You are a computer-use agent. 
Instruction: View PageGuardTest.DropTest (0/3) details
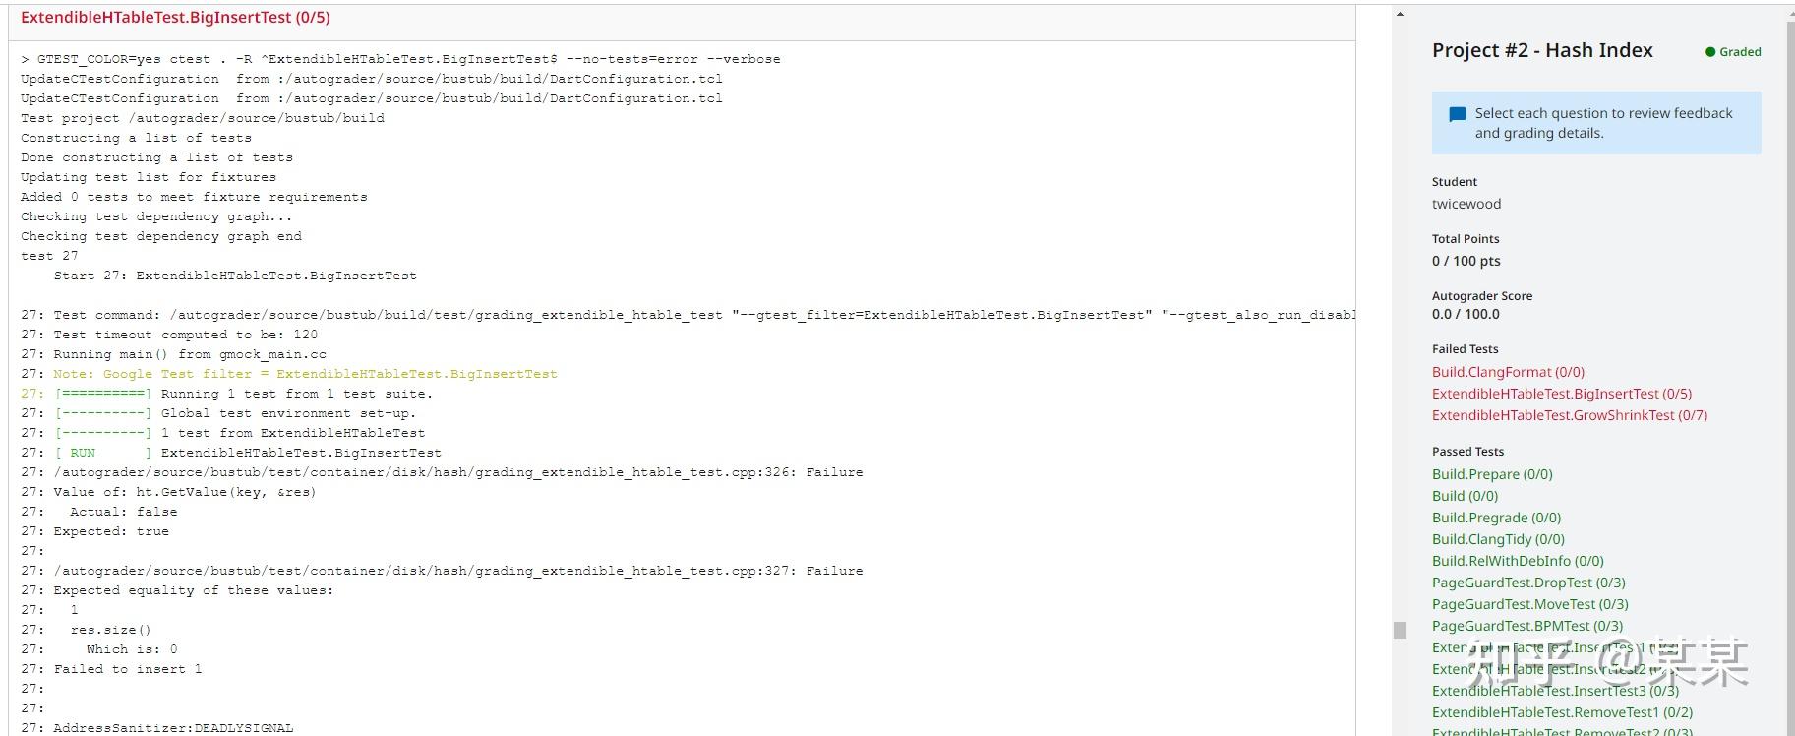pyautogui.click(x=1528, y=583)
